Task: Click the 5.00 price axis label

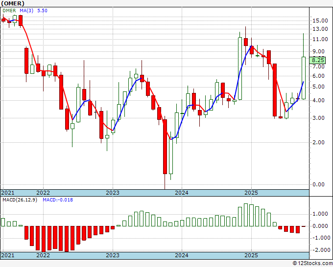Action: pos(319,87)
